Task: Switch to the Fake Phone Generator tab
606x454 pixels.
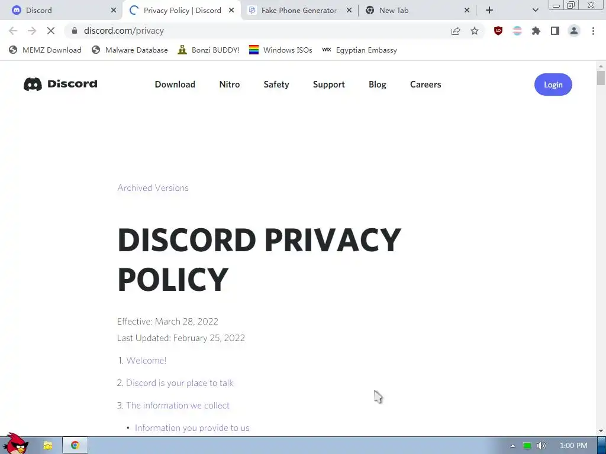Action: tap(299, 11)
